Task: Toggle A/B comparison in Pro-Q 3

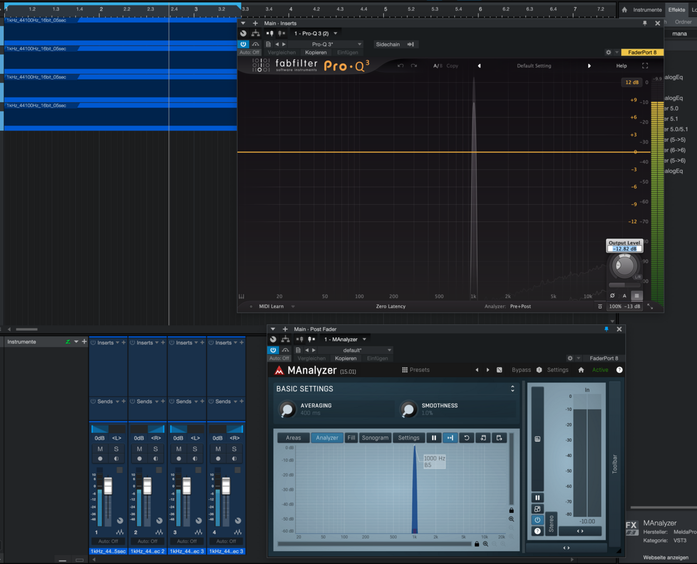Action: [437, 66]
